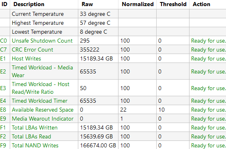Select Ready for use in Available Reserved Space row
The width and height of the screenshot is (226, 149).
(x=209, y=110)
